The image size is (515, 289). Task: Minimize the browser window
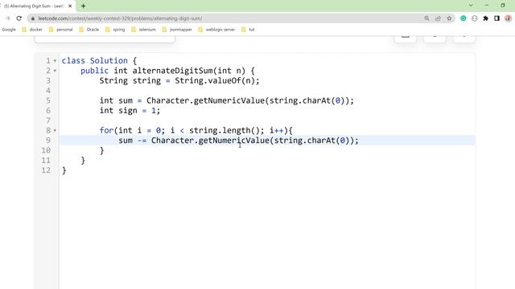[487, 6]
